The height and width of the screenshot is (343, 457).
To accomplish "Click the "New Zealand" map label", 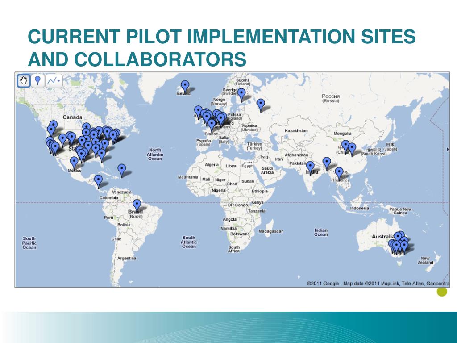I will coord(425,260).
